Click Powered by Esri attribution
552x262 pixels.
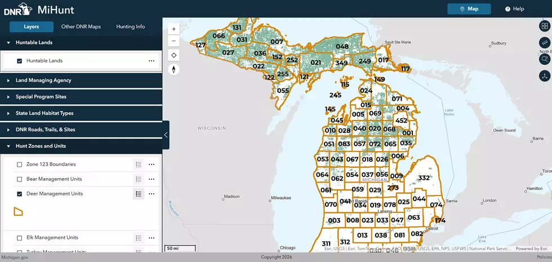coord(532,248)
